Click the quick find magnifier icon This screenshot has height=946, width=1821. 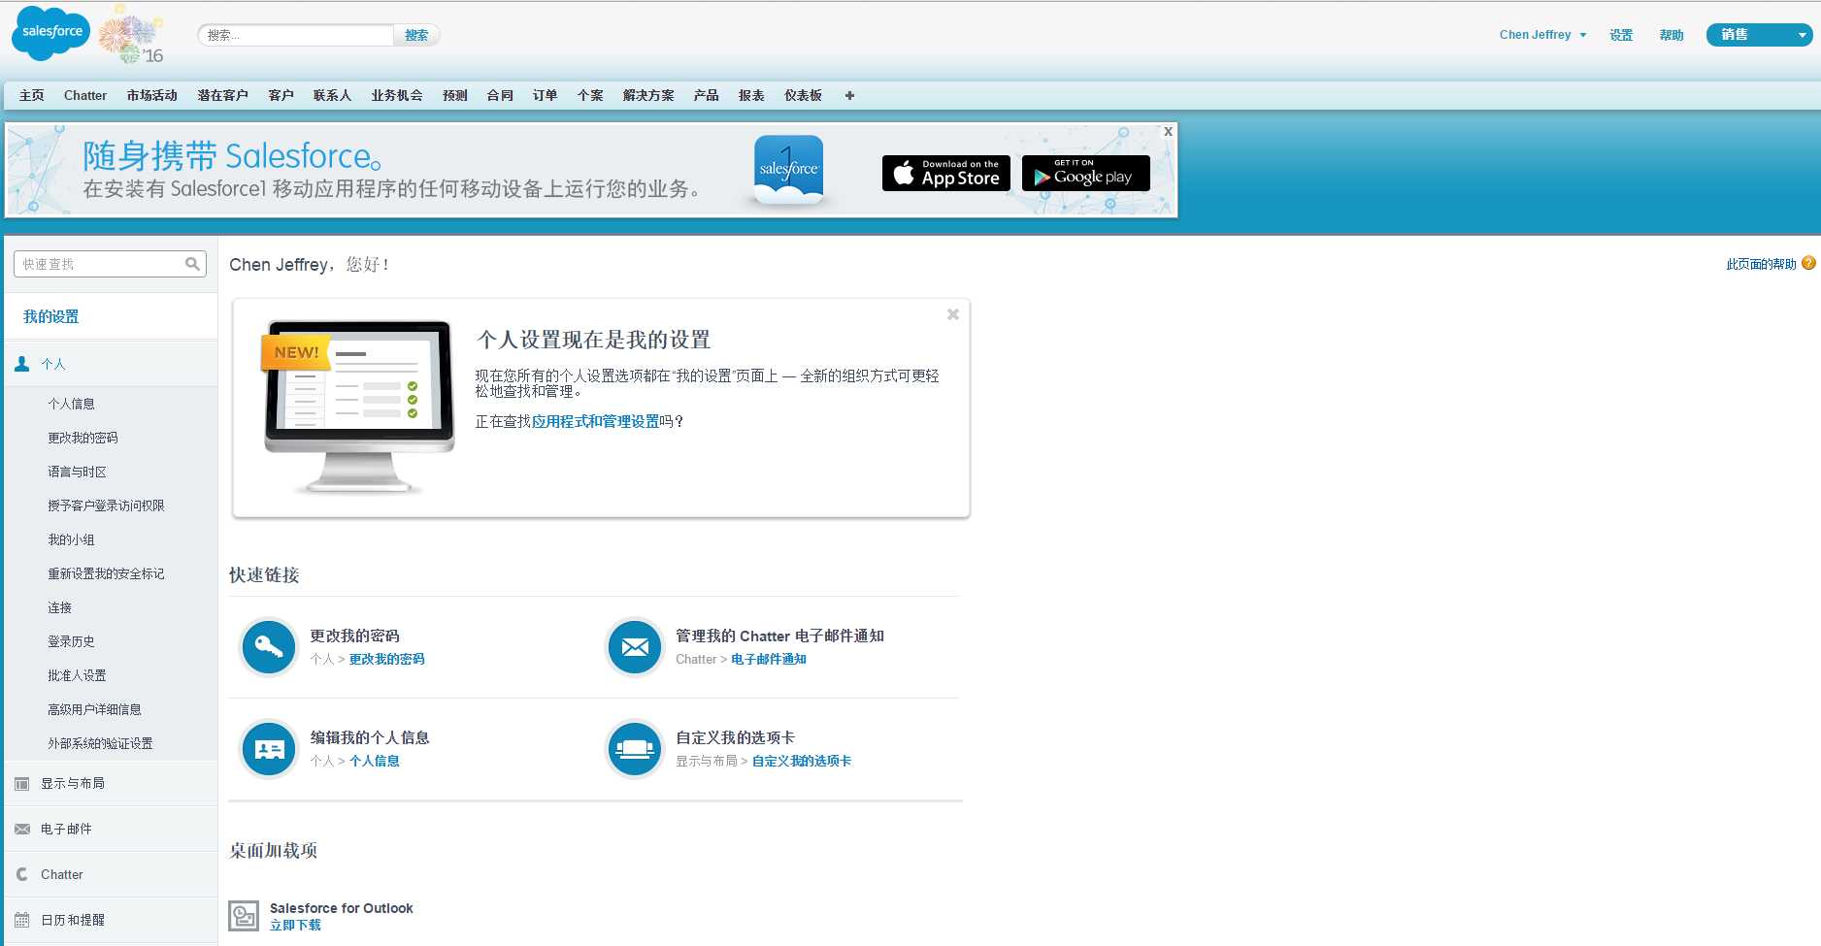tap(192, 264)
